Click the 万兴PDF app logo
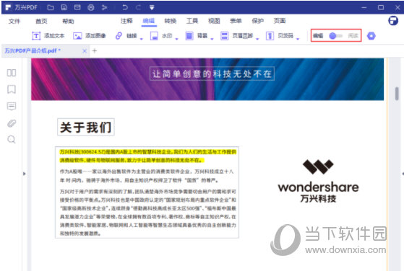 [x=8, y=7]
